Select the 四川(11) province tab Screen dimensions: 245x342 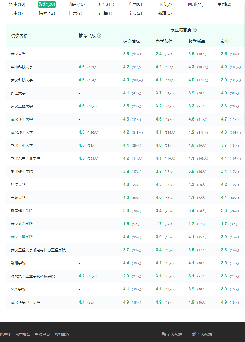click(x=196, y=4)
